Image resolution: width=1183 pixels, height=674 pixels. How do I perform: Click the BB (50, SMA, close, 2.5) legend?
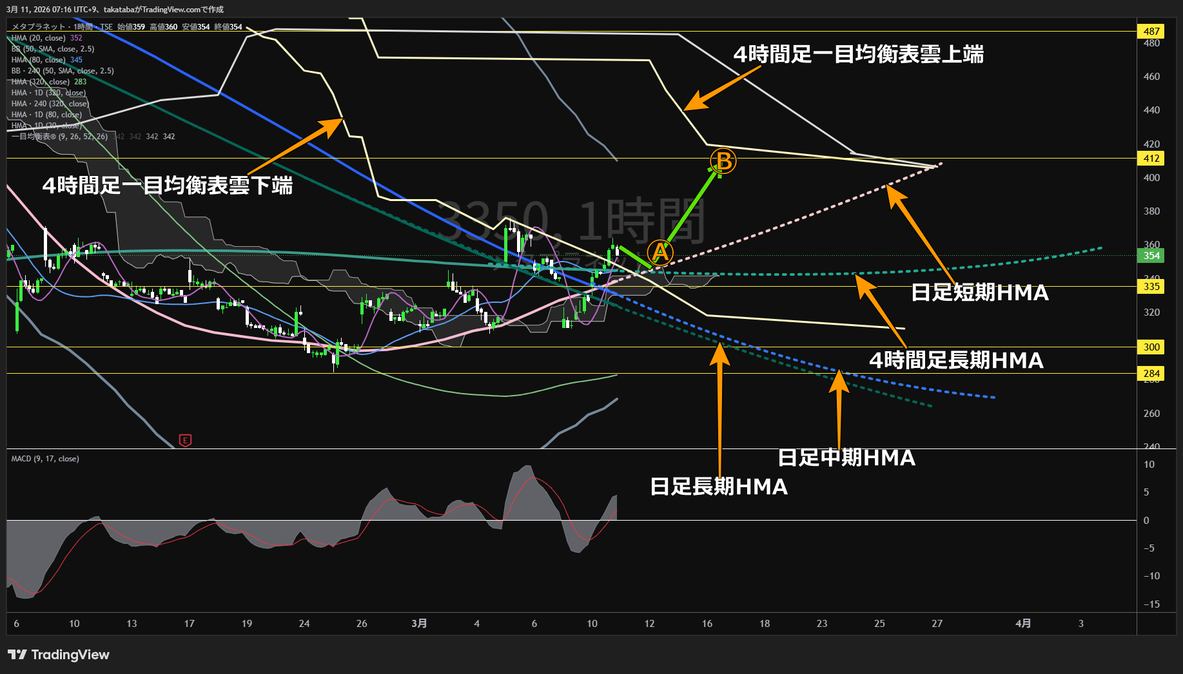click(x=53, y=49)
